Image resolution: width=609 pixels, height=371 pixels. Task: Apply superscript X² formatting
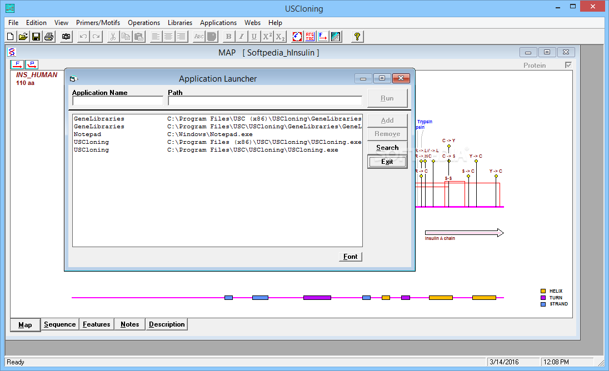click(267, 37)
